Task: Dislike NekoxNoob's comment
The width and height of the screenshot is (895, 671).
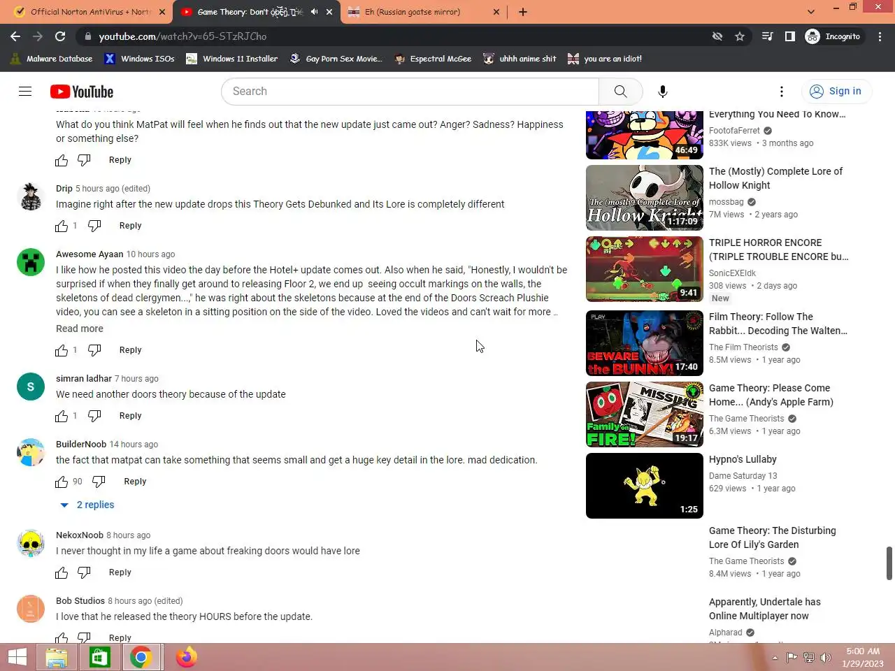Action: (x=84, y=572)
